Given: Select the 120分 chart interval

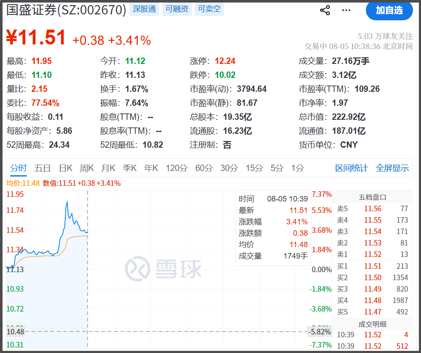Looking at the screenshot, I should (x=177, y=168).
